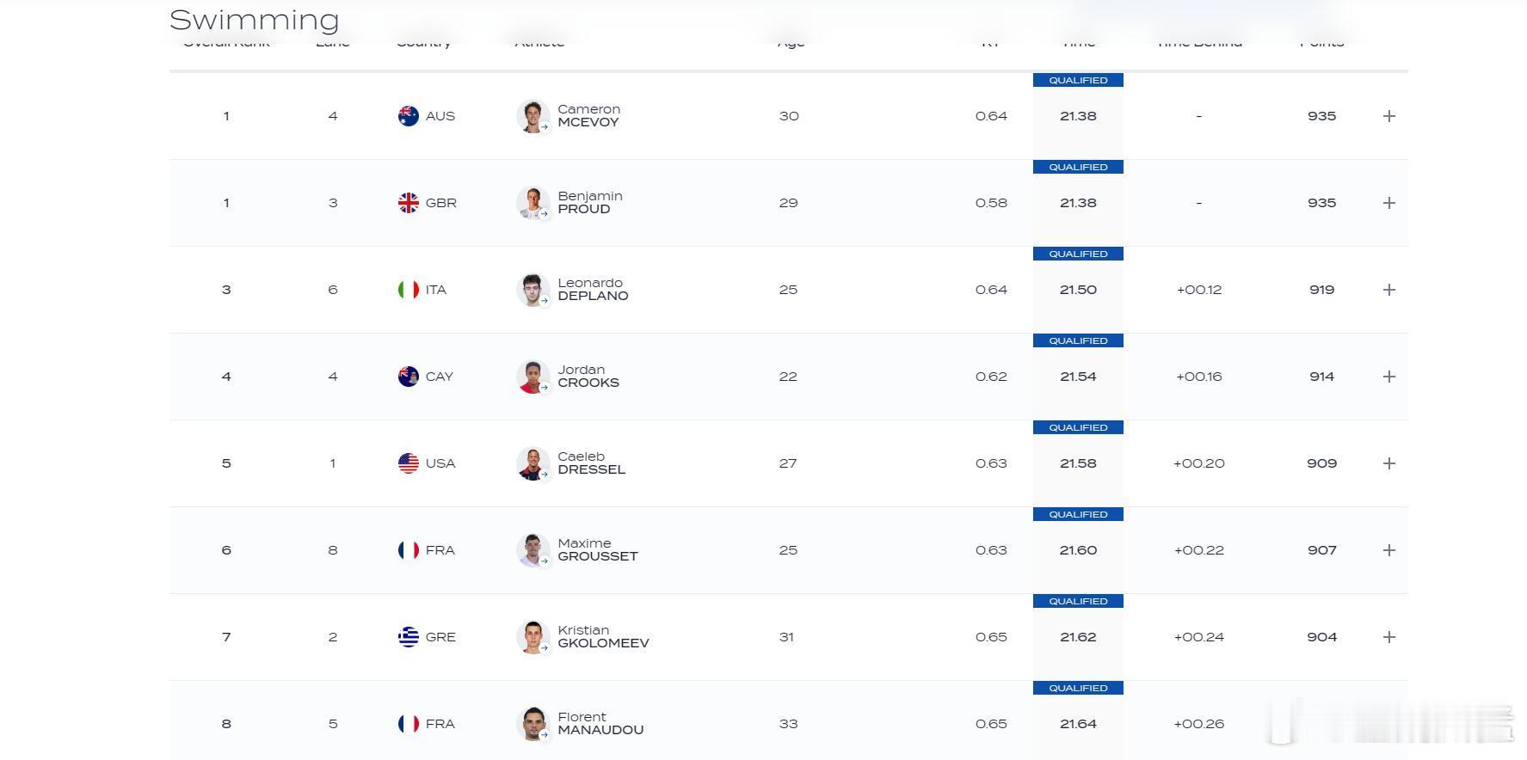1527x760 pixels.
Task: Open Maxime Grousset's expanded details
Action: (1388, 550)
